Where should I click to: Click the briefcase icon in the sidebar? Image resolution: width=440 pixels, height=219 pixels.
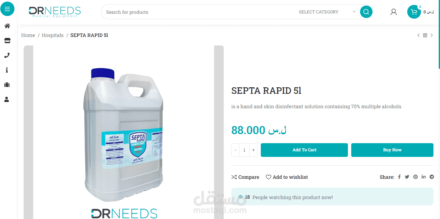(x=7, y=85)
